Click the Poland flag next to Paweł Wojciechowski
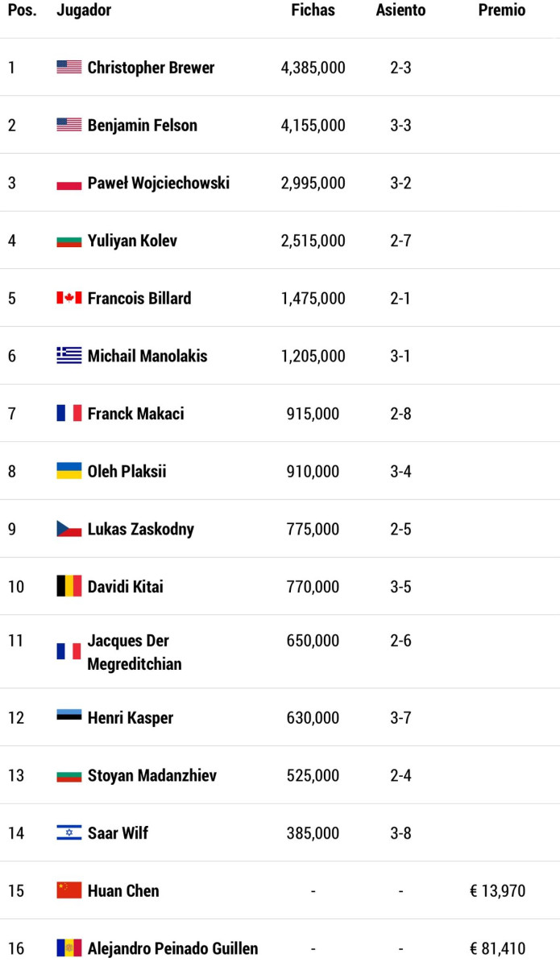Viewport: 560px width, 966px height. pyautogui.click(x=68, y=183)
